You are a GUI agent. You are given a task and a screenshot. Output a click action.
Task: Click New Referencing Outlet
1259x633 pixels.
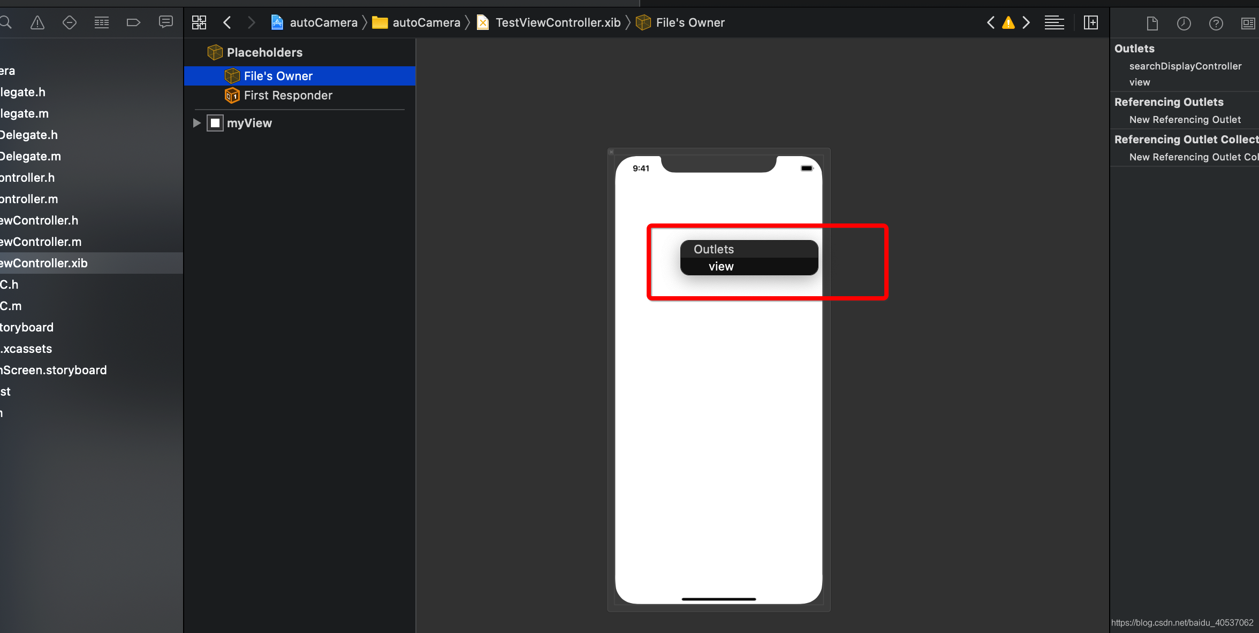click(x=1185, y=120)
